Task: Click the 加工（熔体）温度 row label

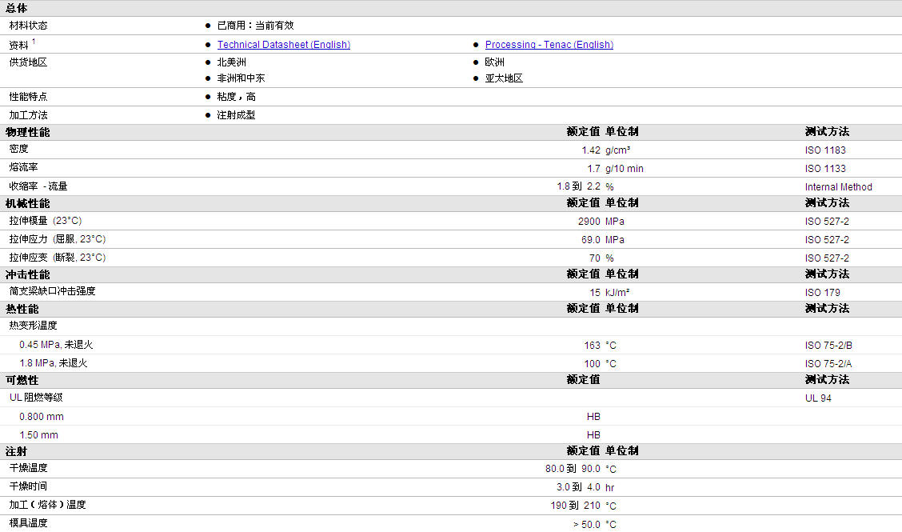Action: click(x=48, y=505)
